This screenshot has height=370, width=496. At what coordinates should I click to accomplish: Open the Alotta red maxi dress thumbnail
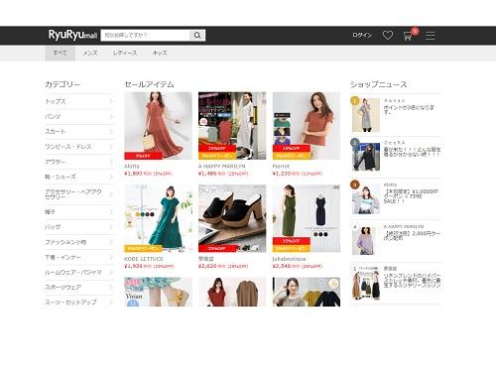(158, 126)
